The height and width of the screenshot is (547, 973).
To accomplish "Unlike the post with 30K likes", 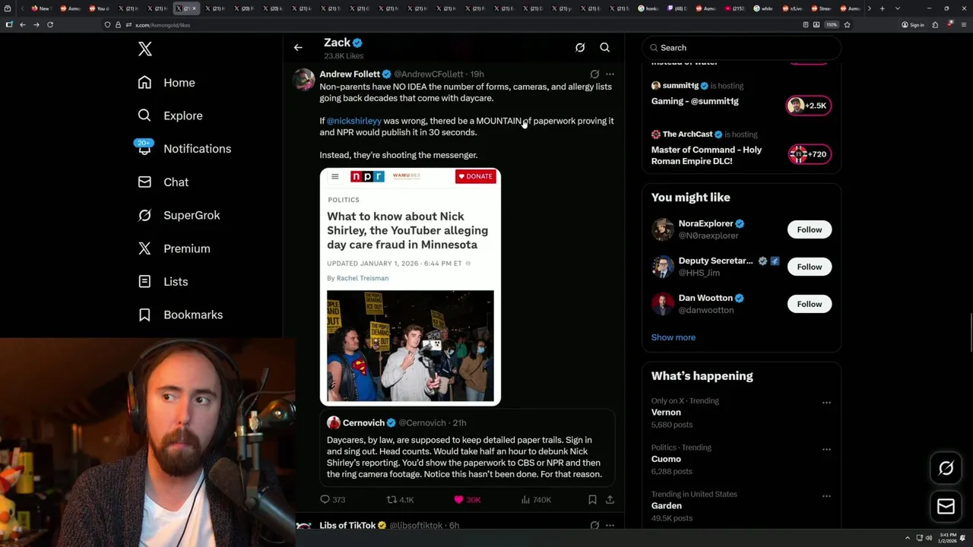I will tap(467, 500).
